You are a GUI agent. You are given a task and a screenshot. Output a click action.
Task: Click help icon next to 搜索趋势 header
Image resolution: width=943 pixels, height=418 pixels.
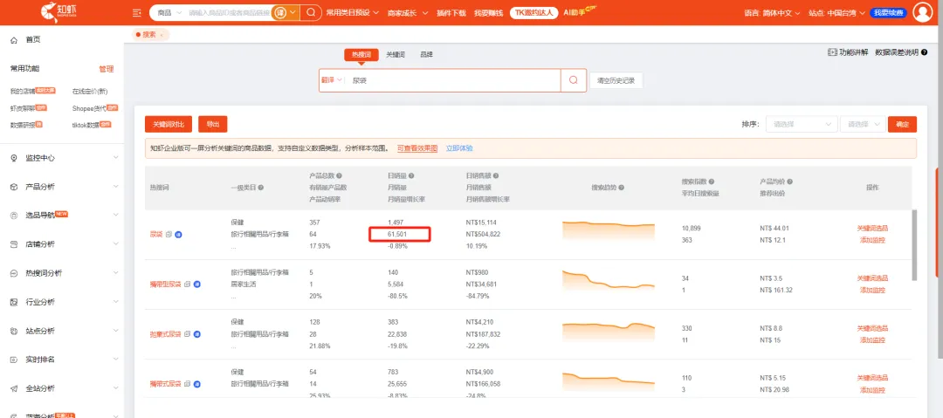coord(622,188)
